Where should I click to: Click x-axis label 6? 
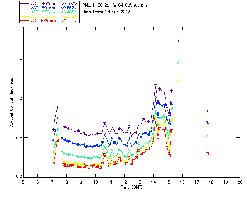pos(38,182)
